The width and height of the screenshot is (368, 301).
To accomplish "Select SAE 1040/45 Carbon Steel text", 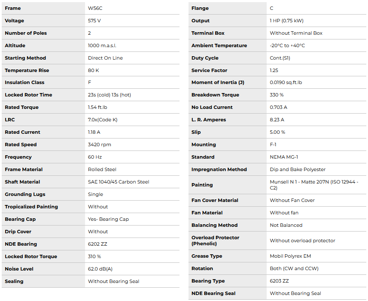I will pos(119,182).
